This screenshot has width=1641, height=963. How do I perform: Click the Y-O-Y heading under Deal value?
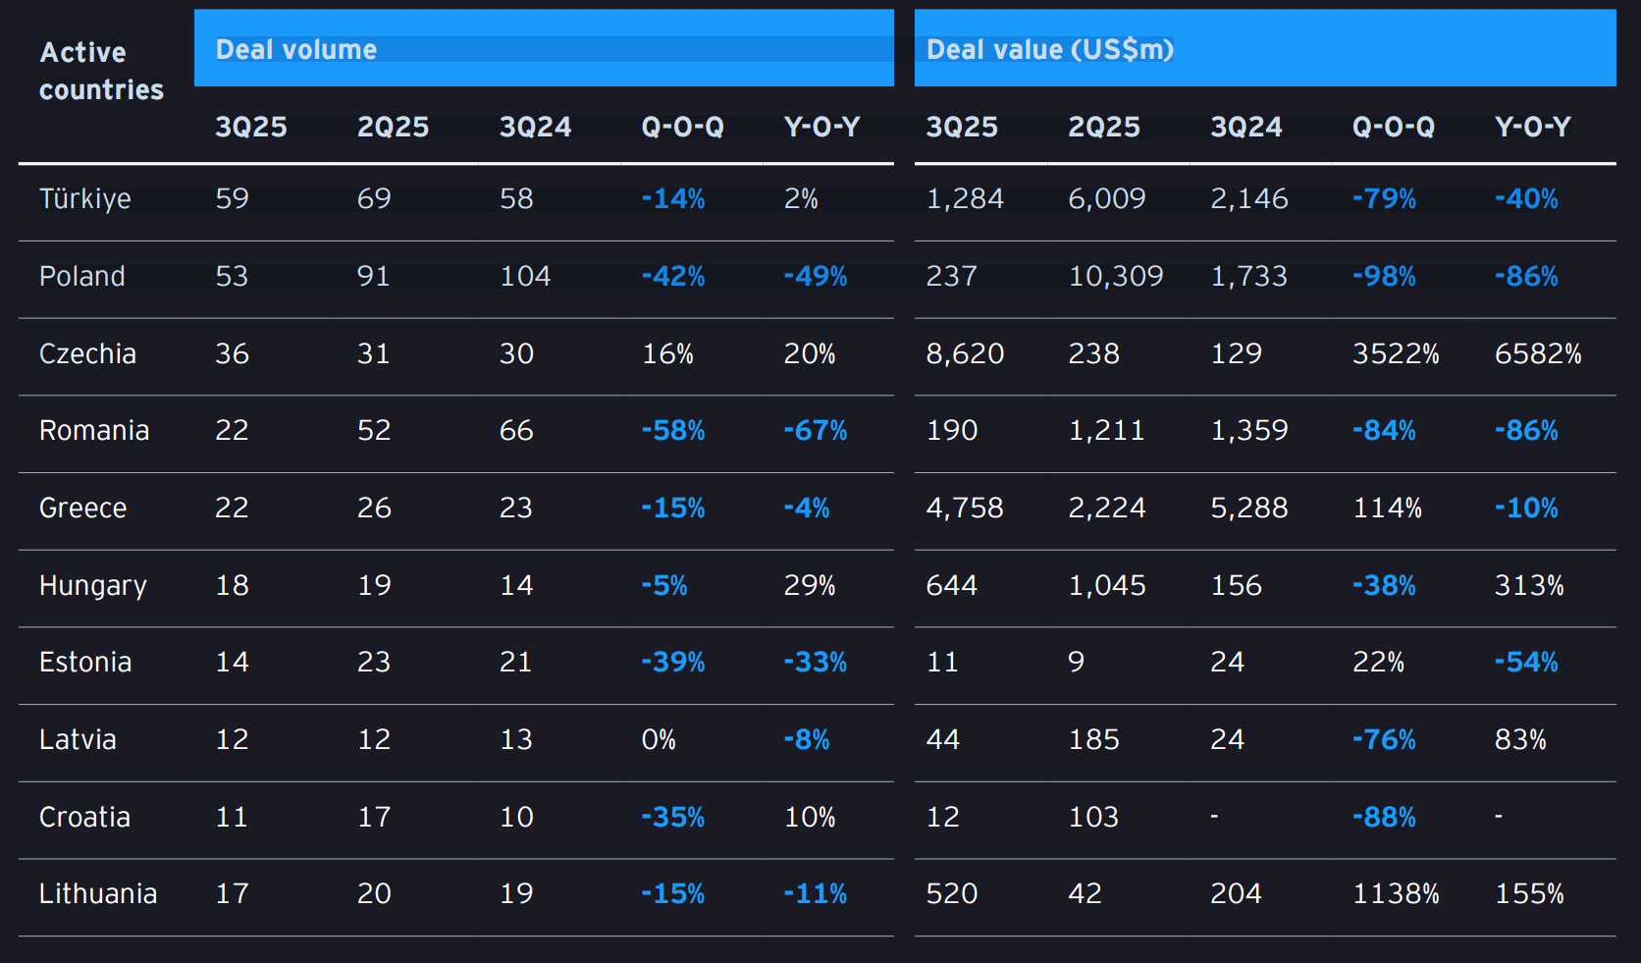1533,128
